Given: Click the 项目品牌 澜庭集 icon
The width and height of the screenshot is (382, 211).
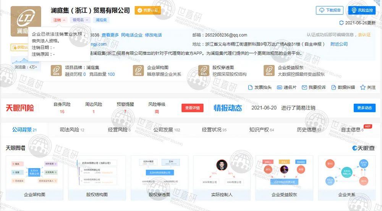Looking at the screenshot, I should [56, 71].
